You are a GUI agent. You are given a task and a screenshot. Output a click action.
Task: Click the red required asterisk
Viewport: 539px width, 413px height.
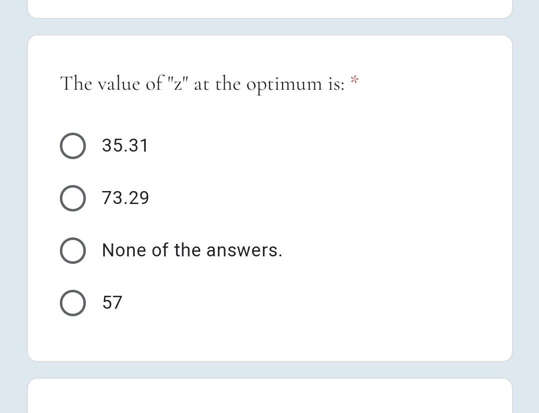tap(354, 80)
